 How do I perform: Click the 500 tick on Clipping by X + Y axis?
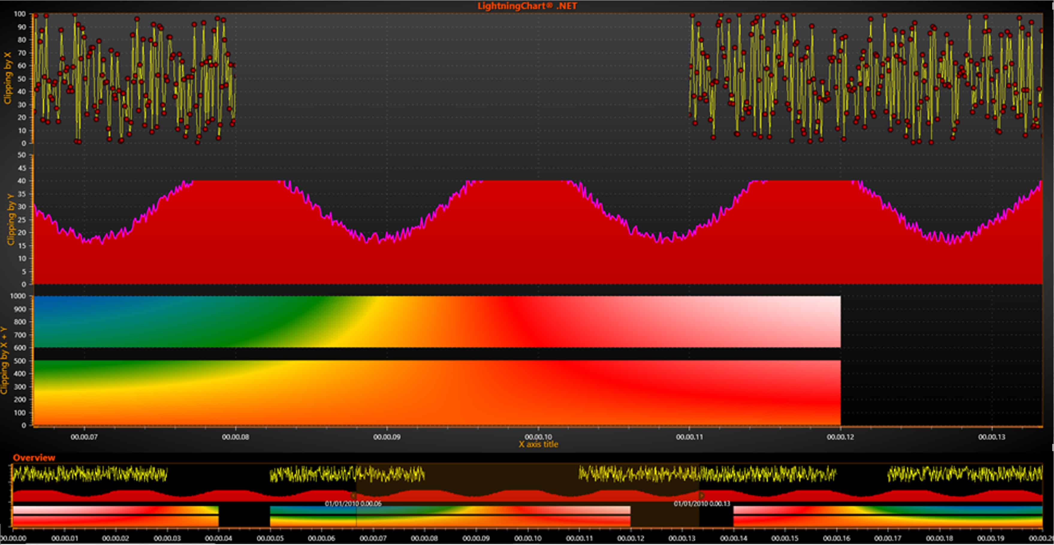pos(20,361)
